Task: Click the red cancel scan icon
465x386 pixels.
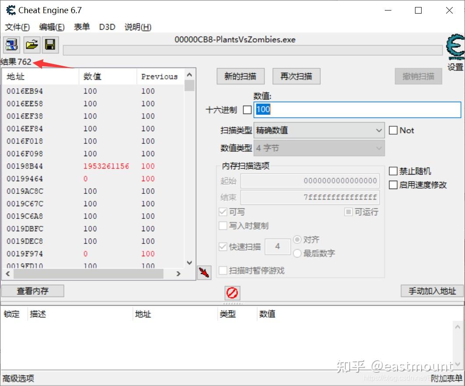Action: 232,293
